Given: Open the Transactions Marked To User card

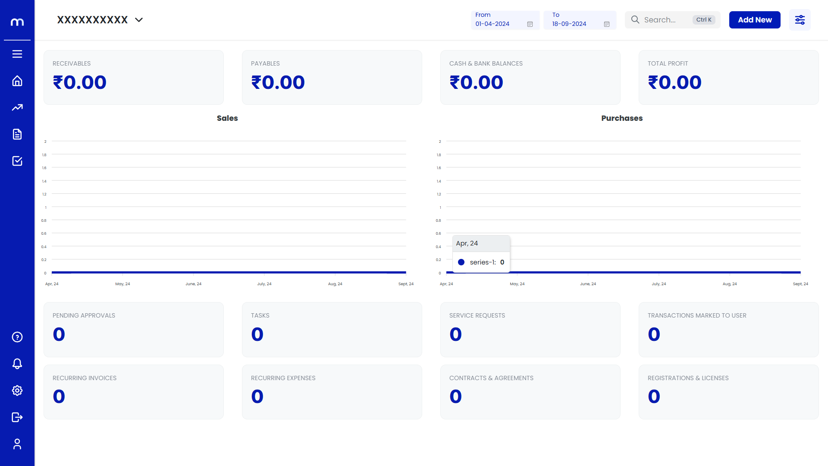Looking at the screenshot, I should tap(729, 330).
